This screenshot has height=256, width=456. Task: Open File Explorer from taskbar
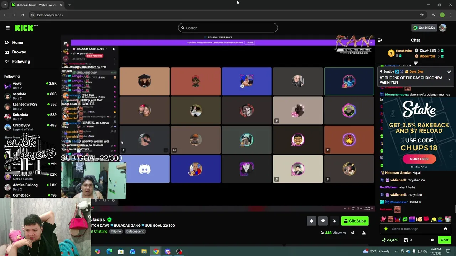point(144,251)
